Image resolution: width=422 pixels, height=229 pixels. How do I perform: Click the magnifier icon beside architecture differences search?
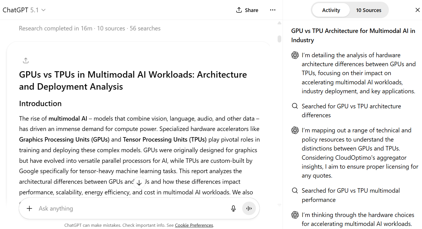pyautogui.click(x=295, y=106)
